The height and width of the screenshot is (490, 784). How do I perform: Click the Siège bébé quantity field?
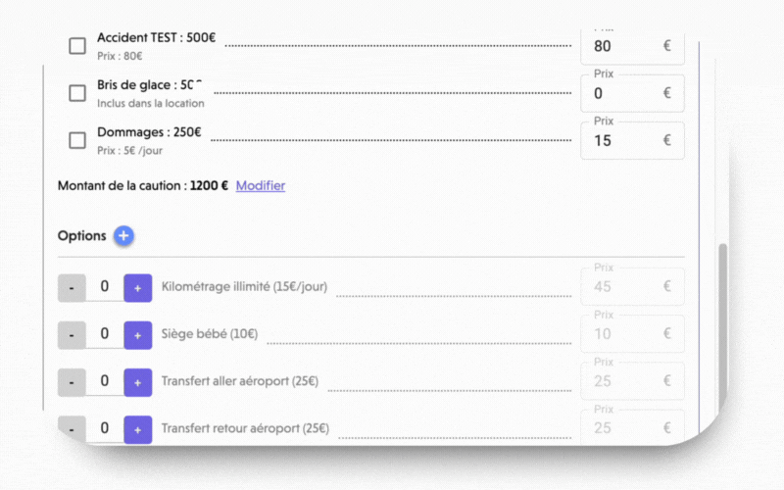[x=105, y=334]
